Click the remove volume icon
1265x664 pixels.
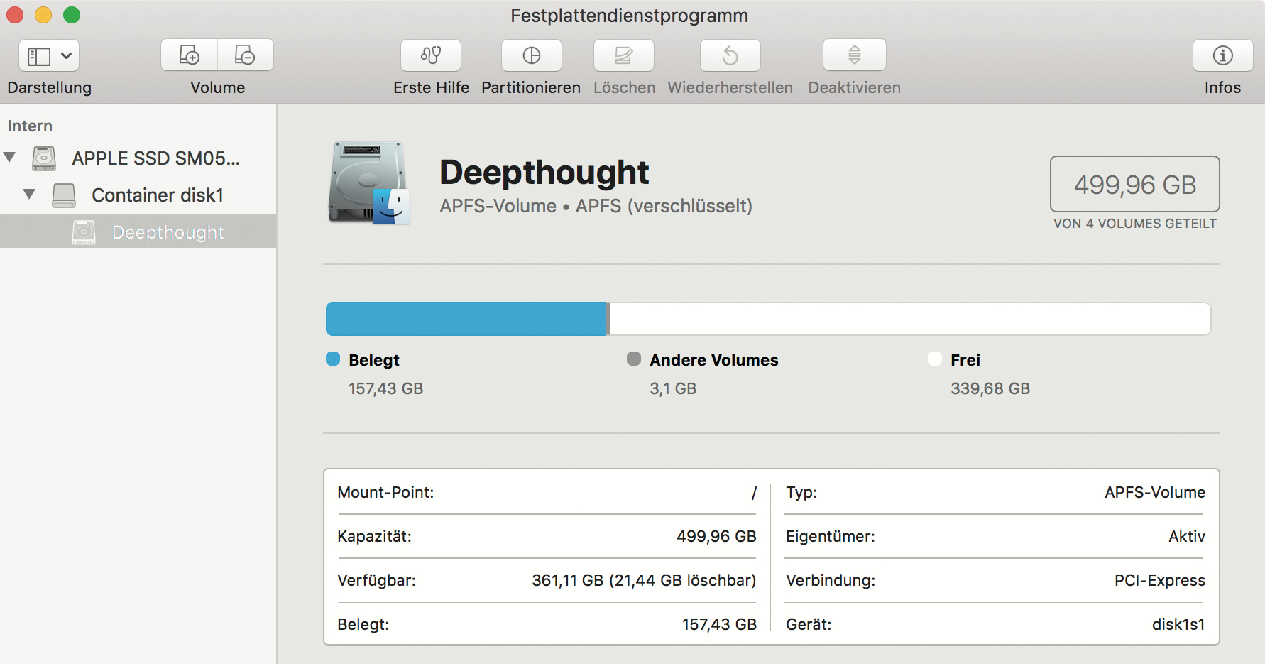tap(245, 55)
